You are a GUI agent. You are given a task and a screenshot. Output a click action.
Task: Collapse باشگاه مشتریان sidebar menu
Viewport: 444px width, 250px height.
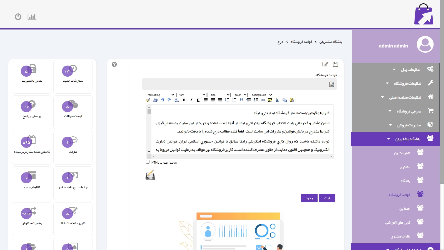coord(395,139)
